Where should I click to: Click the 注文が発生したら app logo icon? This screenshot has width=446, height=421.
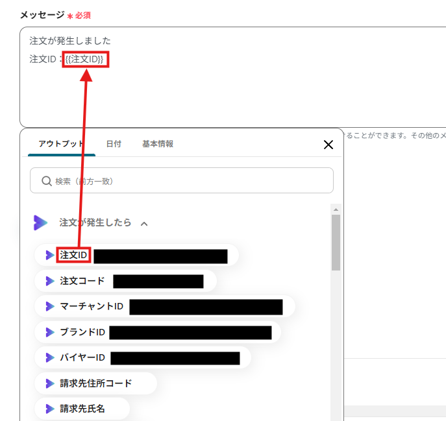(40, 223)
